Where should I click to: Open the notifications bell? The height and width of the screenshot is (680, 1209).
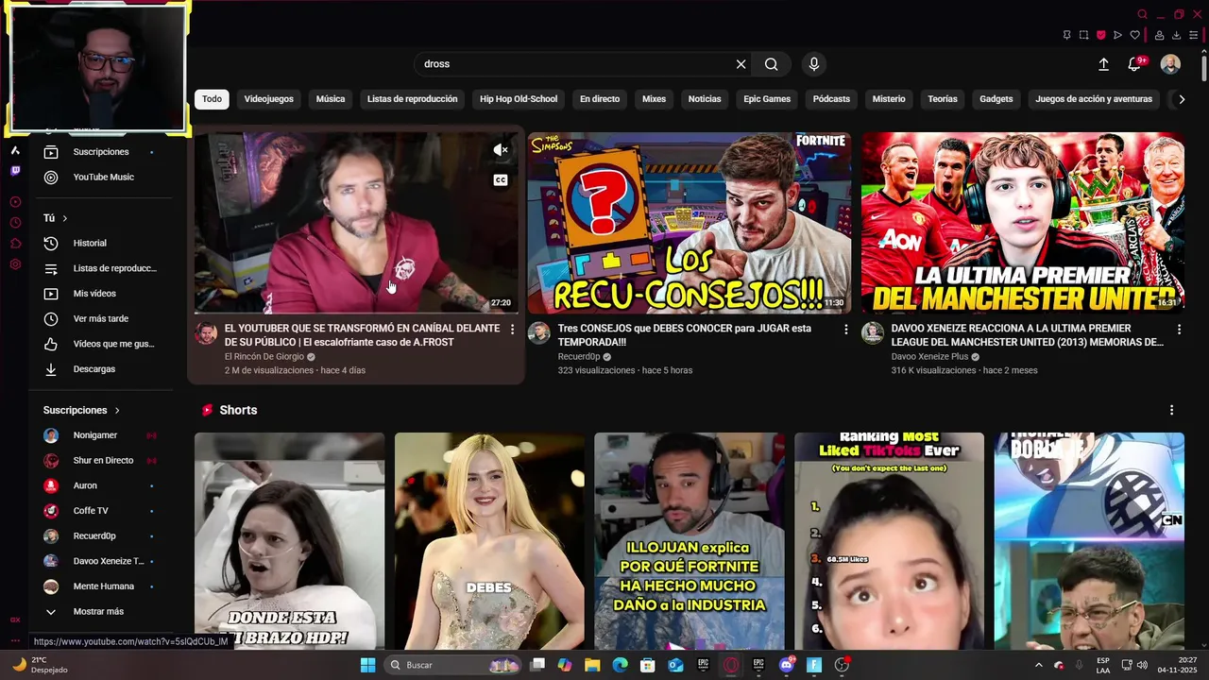coord(1134,64)
